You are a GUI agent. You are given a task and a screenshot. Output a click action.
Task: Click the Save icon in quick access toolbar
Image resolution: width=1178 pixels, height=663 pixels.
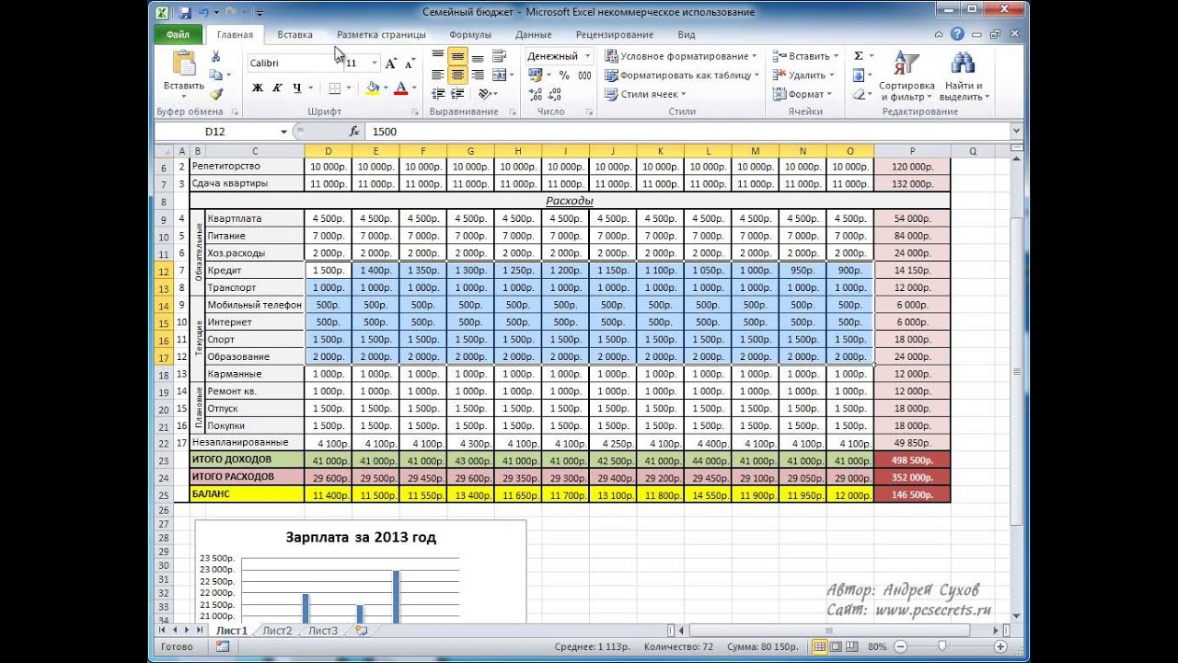coord(185,13)
